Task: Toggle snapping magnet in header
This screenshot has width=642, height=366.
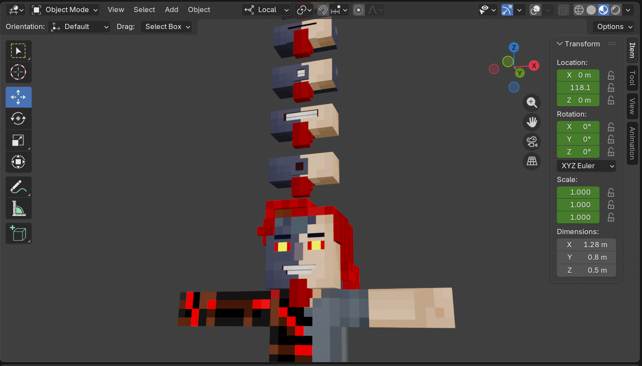Action: click(x=323, y=10)
